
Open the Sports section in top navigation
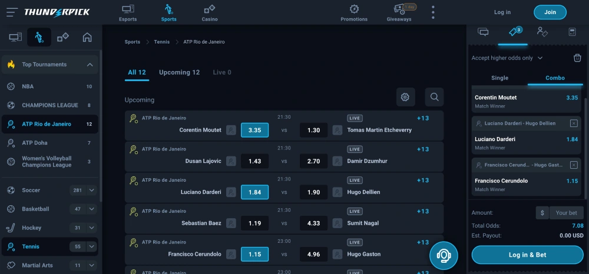(168, 13)
